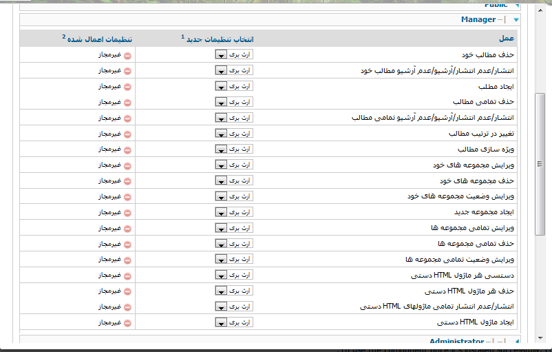
Task: Click denied icon in 'حذف تمامی مجموعه ها' row
Action: 127,244
